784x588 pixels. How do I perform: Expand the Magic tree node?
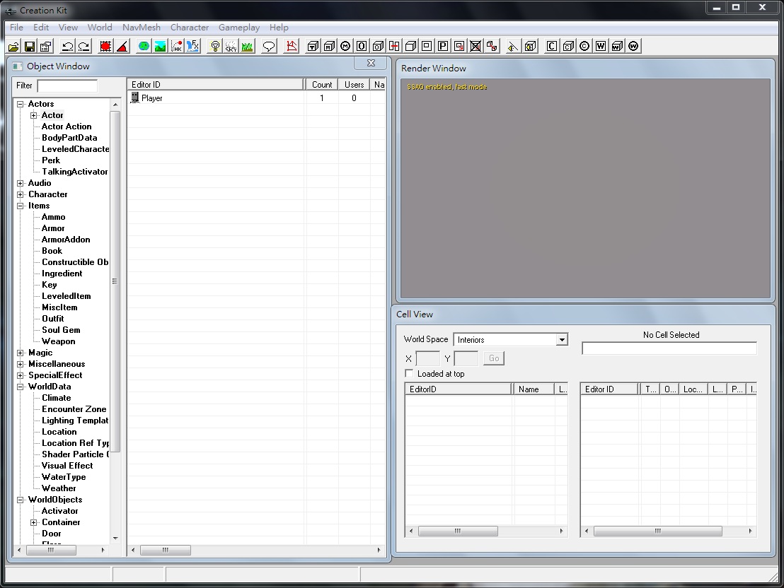pyautogui.click(x=21, y=353)
